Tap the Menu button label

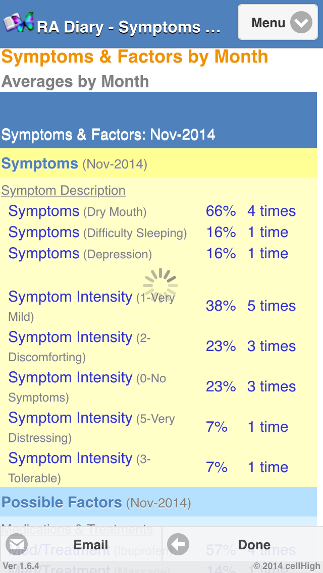pos(268,23)
